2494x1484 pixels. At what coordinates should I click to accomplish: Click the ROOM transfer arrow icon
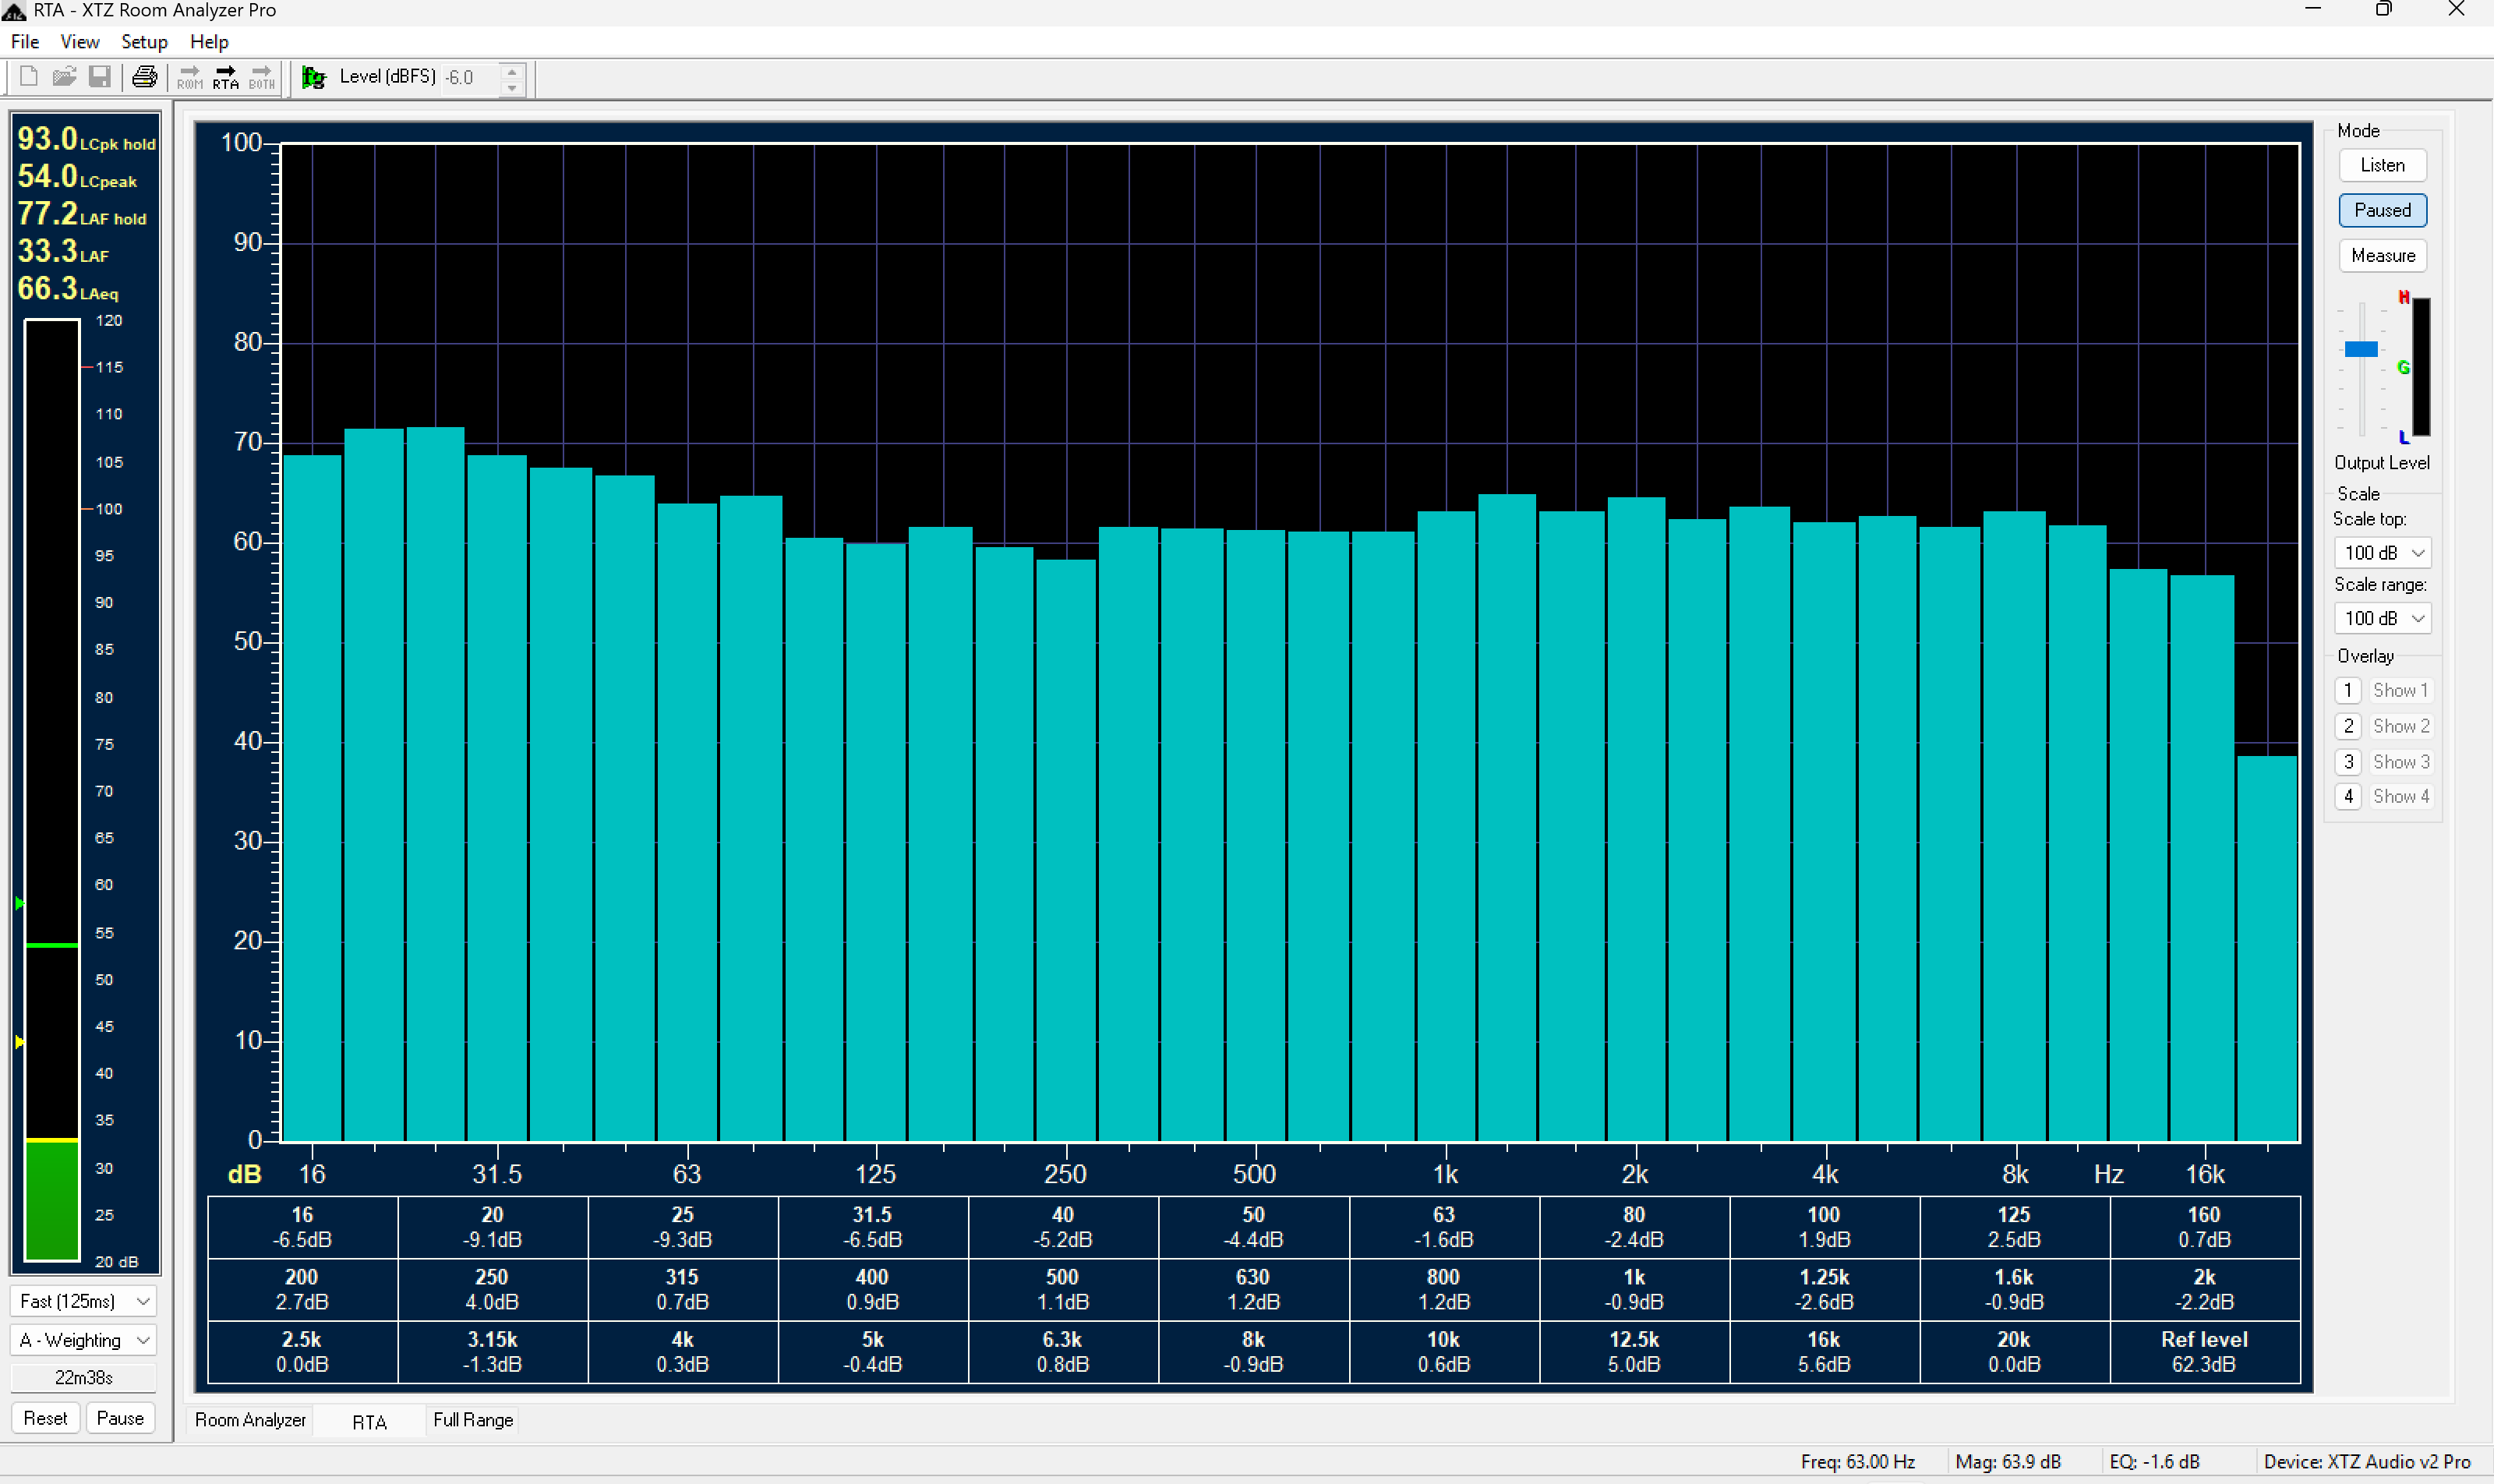click(190, 77)
